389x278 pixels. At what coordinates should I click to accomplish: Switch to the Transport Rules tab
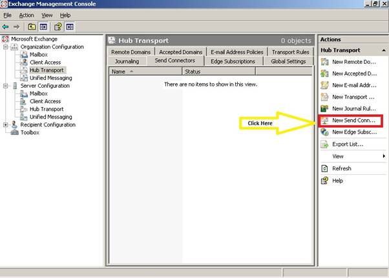pyautogui.click(x=290, y=52)
